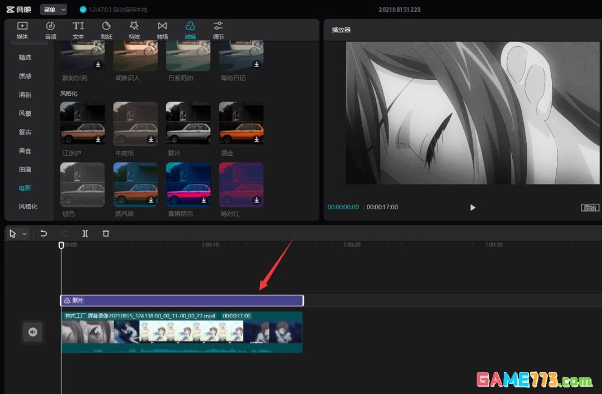
Task: Select the 绝对红 filter thumbnail
Action: pos(241,185)
